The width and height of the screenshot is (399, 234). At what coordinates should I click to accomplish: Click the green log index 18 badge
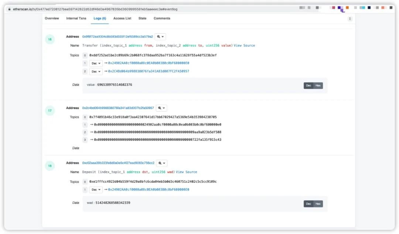coord(50,166)
